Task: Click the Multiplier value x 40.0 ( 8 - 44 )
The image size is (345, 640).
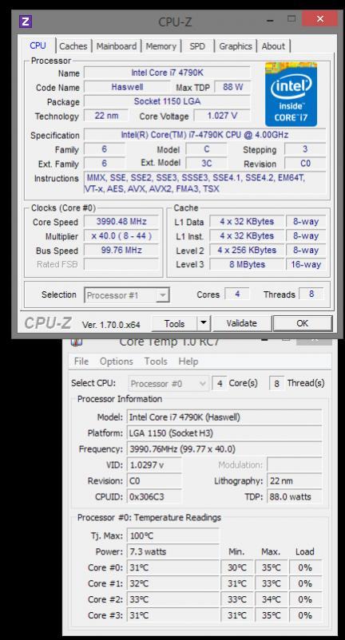Action: [x=121, y=236]
